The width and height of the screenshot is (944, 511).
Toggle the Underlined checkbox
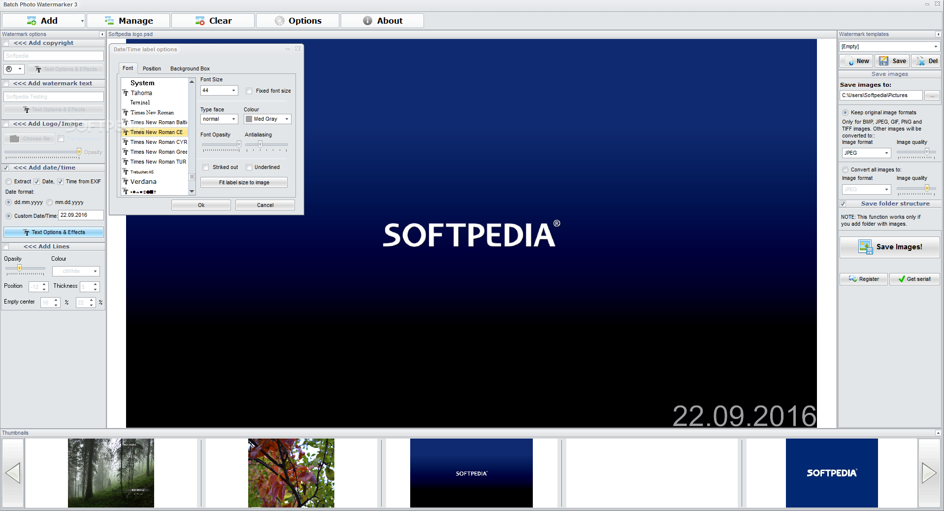tap(249, 168)
